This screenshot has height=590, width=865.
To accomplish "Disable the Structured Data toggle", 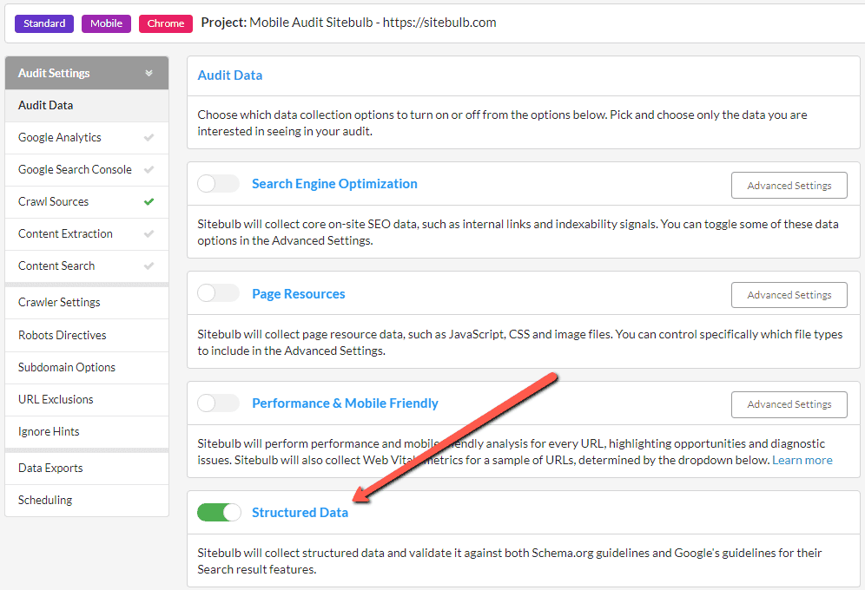I will coord(219,512).
